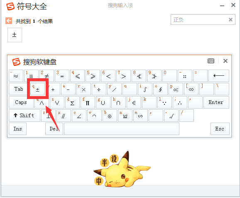Click the ∕ key labeled y
Viewport: 240px width, 198px height.
(x=115, y=89)
